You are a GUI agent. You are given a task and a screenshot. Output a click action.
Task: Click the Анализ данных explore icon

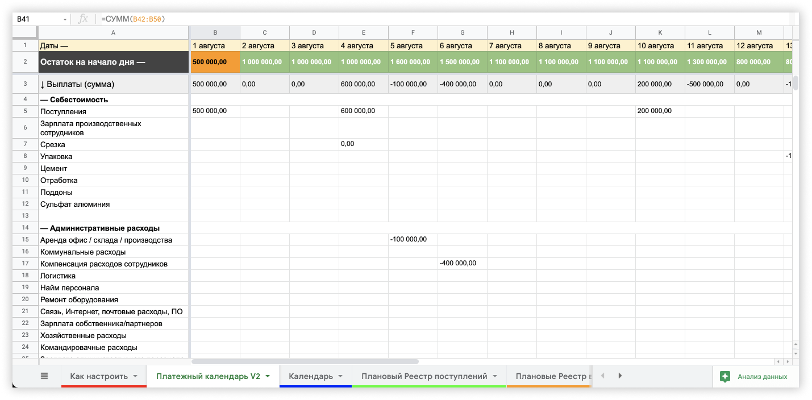(x=724, y=376)
